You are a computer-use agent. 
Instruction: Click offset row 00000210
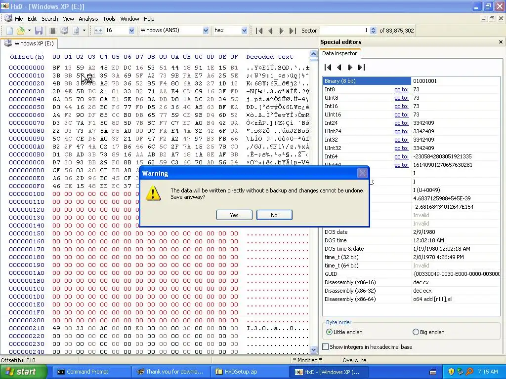tap(27, 328)
